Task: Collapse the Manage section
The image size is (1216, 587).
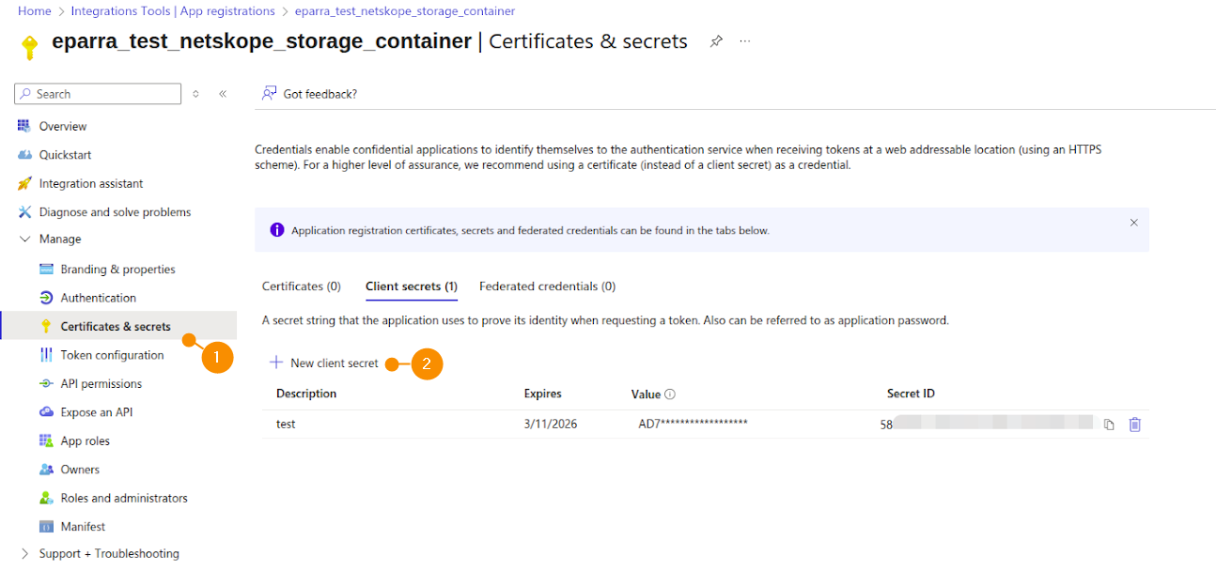Action: click(x=25, y=239)
